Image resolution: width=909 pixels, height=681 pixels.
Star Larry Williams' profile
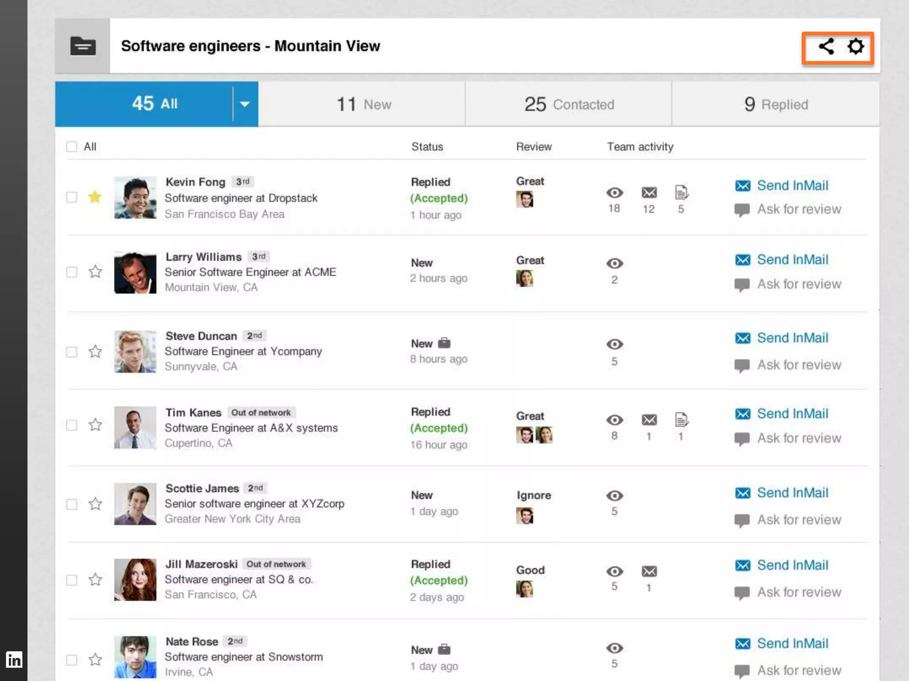(x=95, y=271)
